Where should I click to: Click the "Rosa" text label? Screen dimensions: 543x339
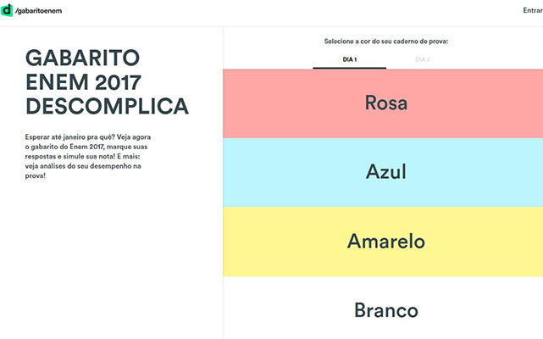pos(386,103)
